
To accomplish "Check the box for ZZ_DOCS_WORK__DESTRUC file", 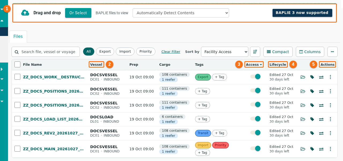I will pos(17,77).
